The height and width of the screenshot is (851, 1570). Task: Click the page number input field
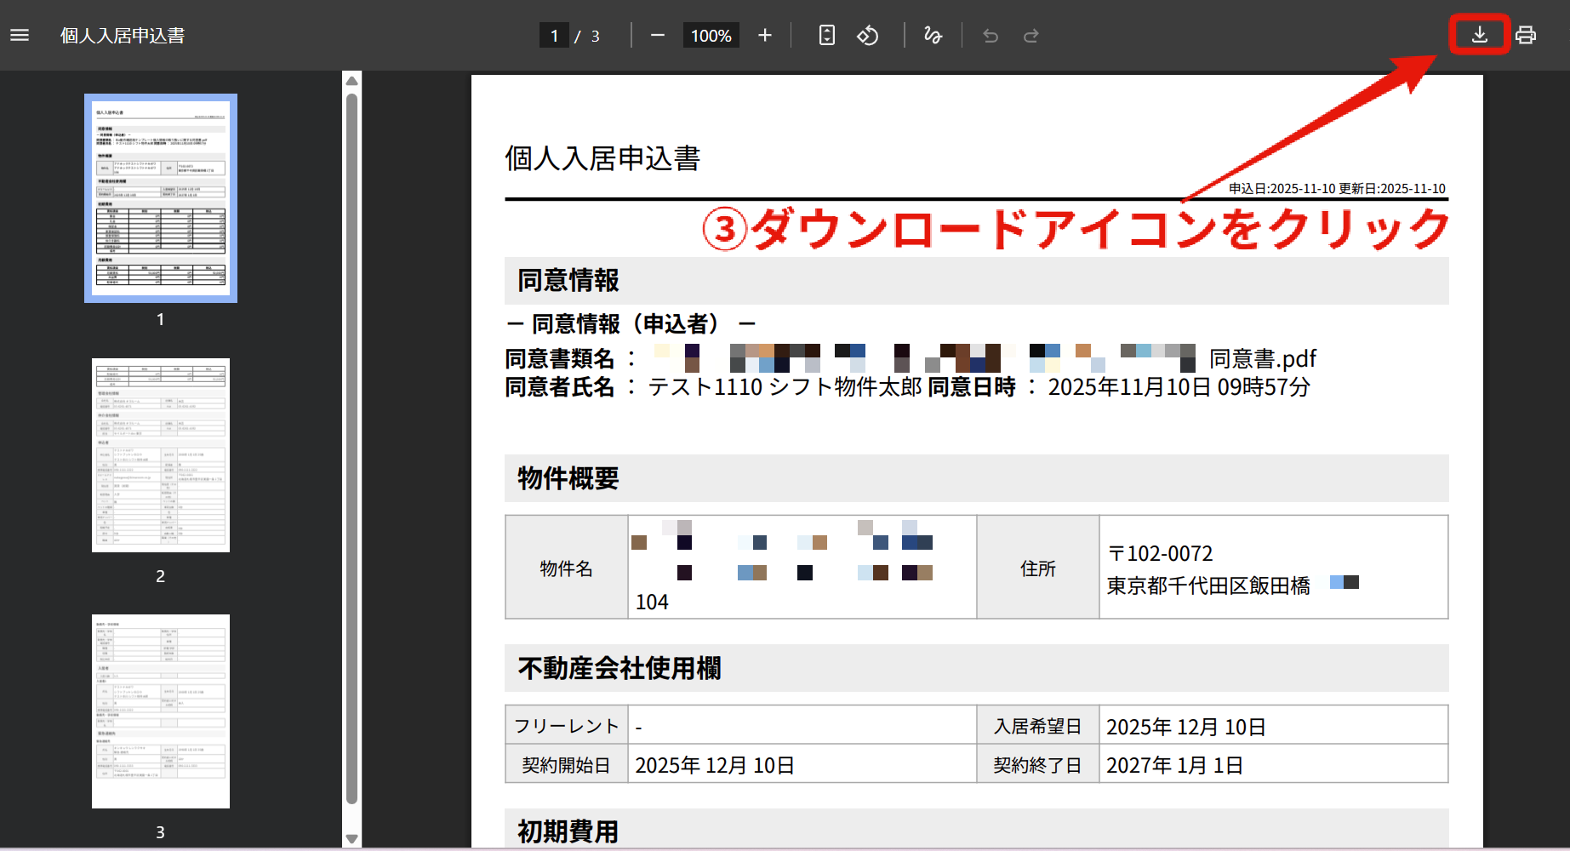554,35
